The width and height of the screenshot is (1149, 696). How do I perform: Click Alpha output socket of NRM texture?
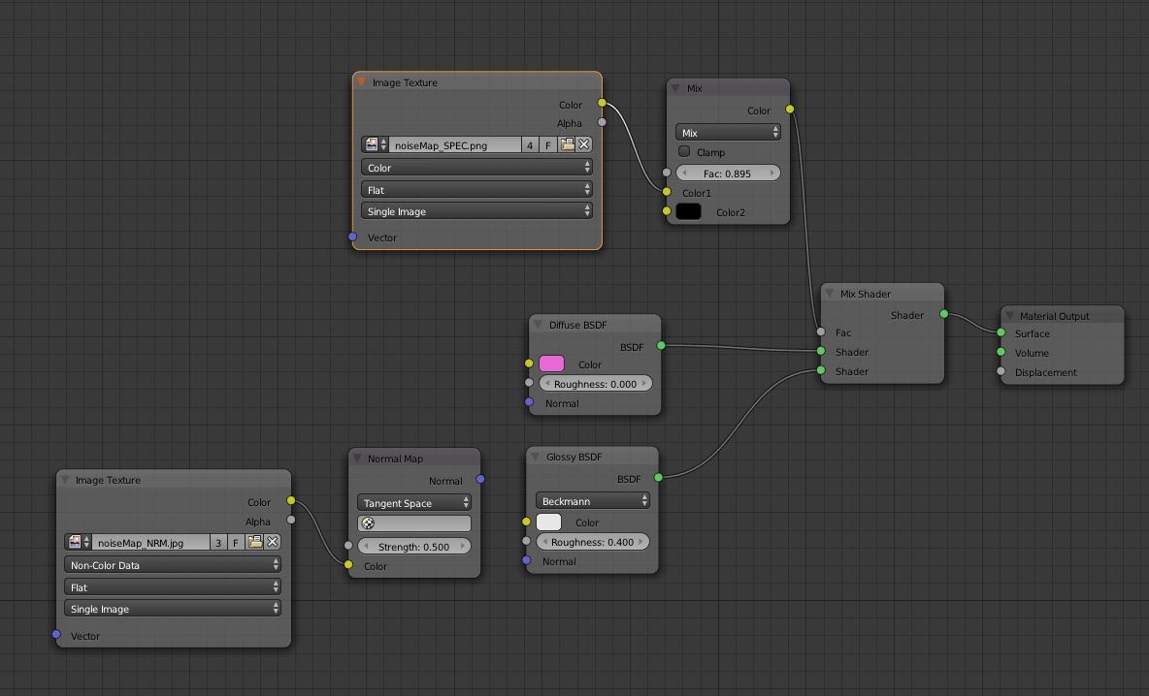[x=291, y=520]
